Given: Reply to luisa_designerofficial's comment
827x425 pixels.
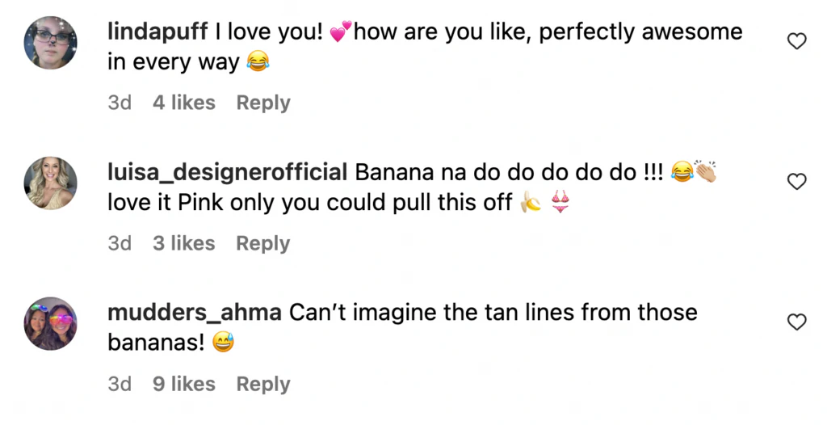Looking at the screenshot, I should tap(262, 243).
